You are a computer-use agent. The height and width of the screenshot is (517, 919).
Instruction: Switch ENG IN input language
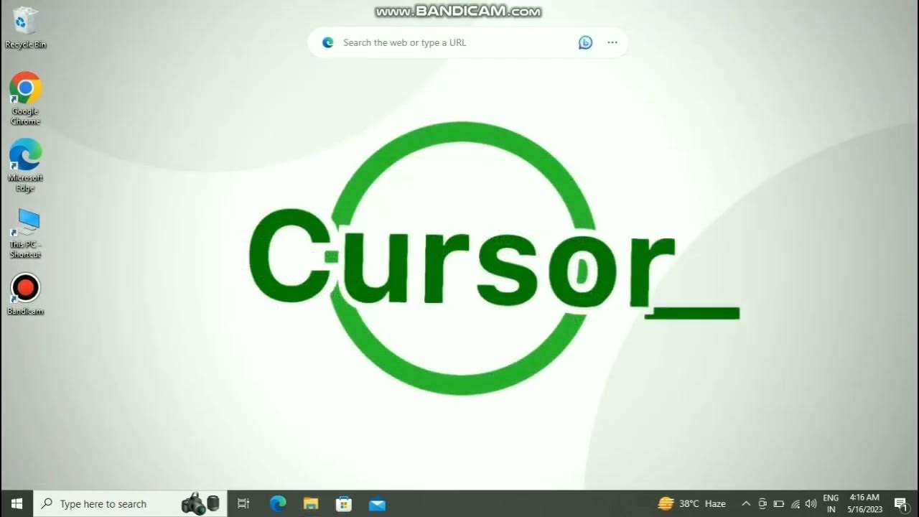tap(831, 503)
